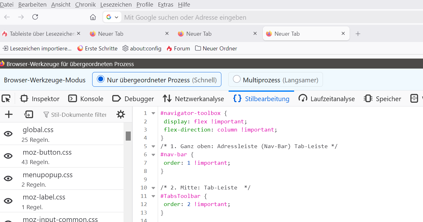
Task: Hide the moz-button.css style sheet
Action: click(8, 156)
